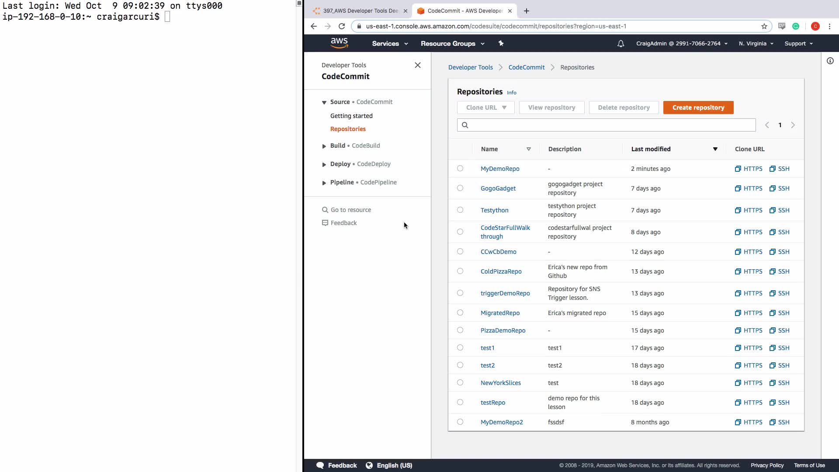The image size is (839, 472).
Task: Switch to the 397_AWS Developer Tools tab
Action: [360, 11]
